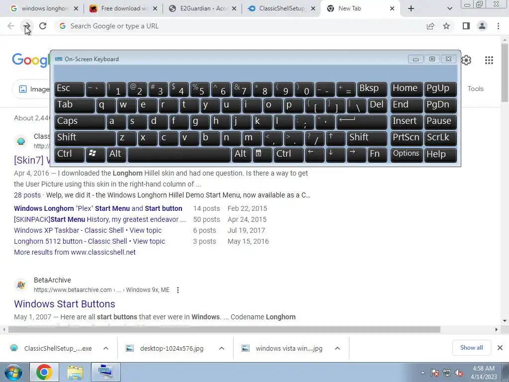Open a new tab with the plus button
Screen dimensions: 509x382
click(411, 8)
